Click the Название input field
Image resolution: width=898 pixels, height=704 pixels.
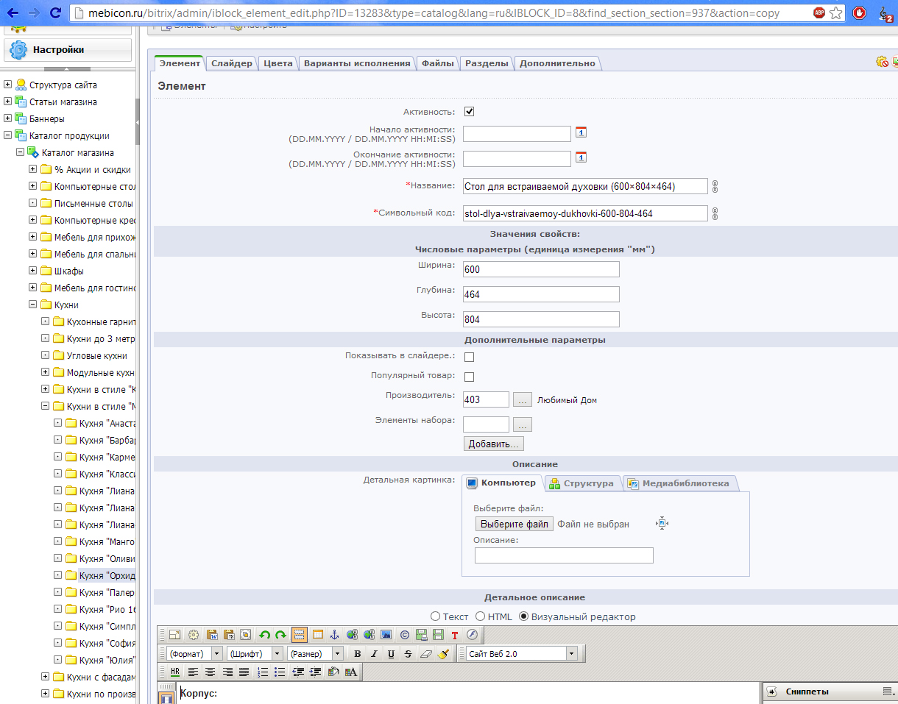585,186
